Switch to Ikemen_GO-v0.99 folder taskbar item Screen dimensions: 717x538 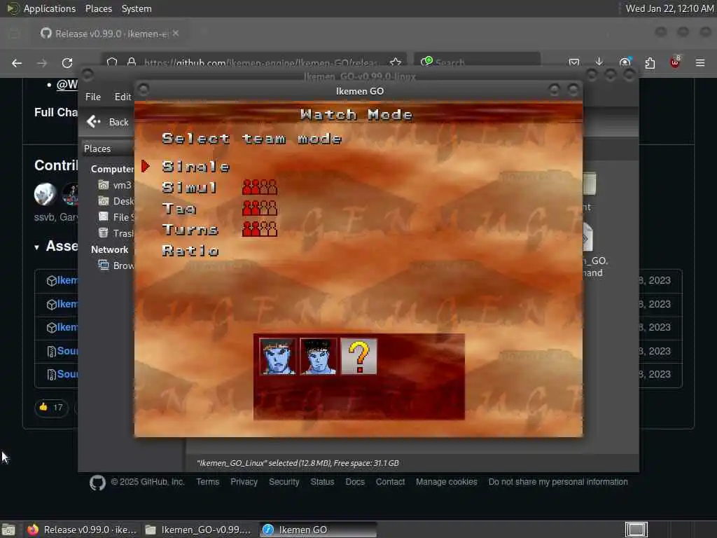point(198,530)
